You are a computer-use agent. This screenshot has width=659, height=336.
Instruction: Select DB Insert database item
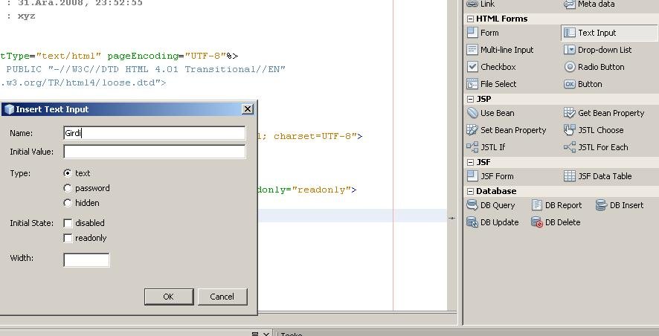pyautogui.click(x=620, y=205)
